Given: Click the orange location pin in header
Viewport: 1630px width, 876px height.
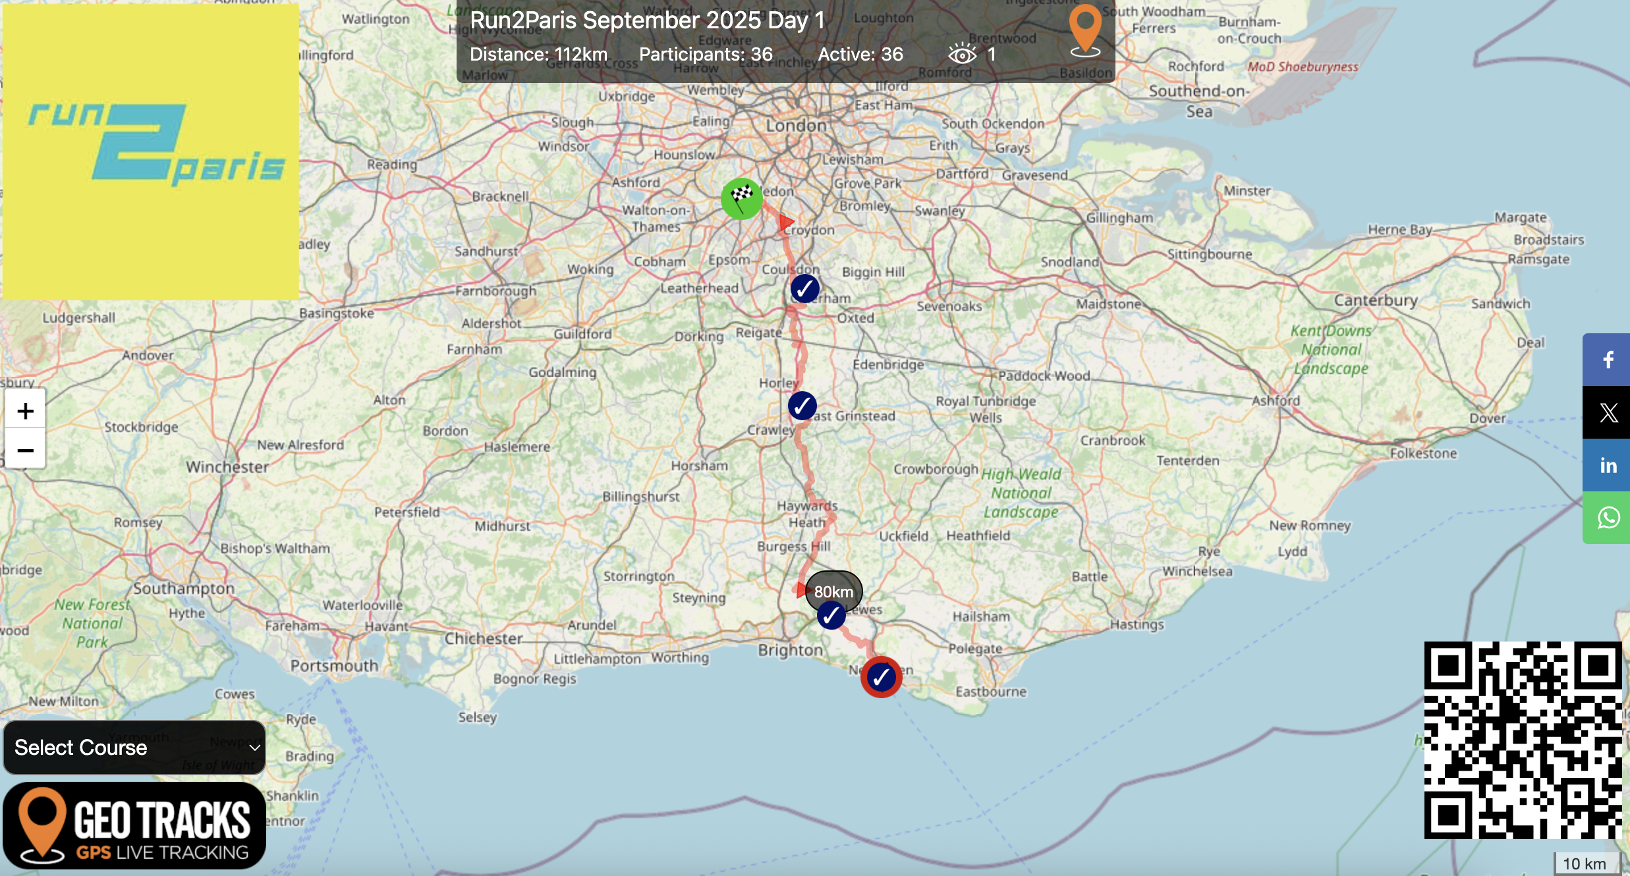Looking at the screenshot, I should (1085, 31).
